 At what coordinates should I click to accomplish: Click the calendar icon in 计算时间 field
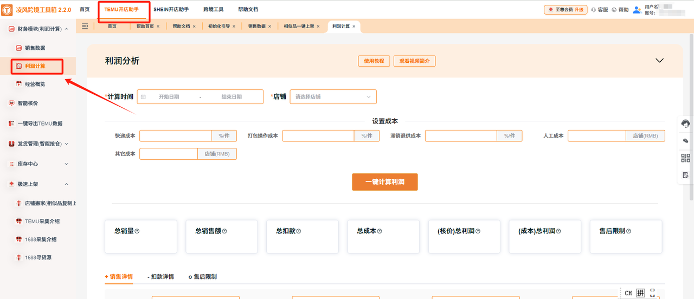[143, 97]
